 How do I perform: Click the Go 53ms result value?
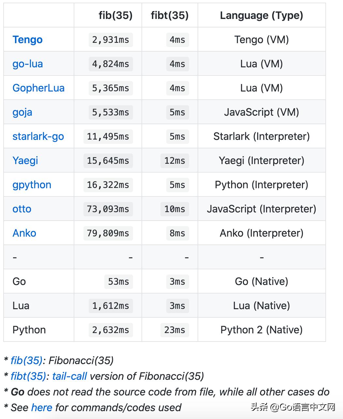(x=118, y=281)
